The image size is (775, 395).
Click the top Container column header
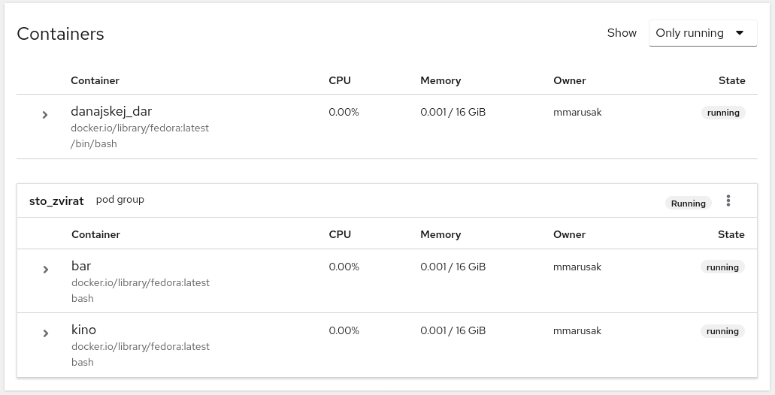click(95, 80)
